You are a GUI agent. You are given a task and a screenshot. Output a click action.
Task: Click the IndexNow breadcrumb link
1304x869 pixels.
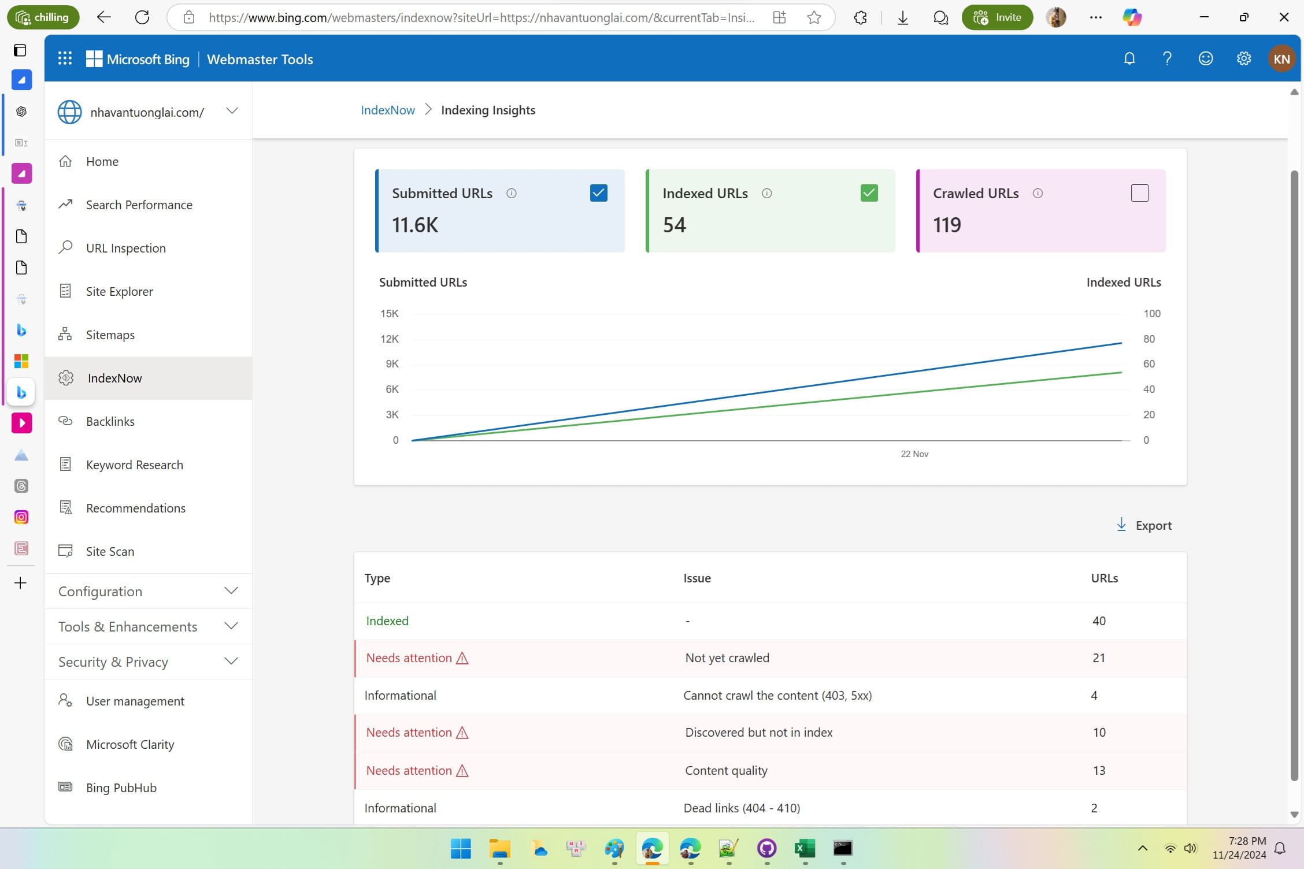[x=387, y=110]
